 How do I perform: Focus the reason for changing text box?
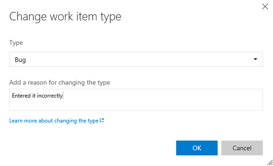(136, 100)
